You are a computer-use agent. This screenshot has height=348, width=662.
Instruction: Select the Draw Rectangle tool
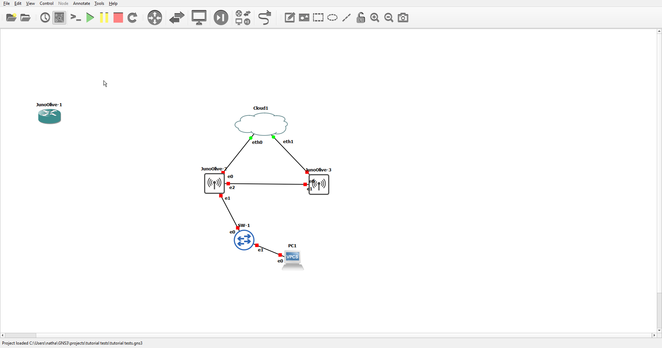[x=318, y=18]
